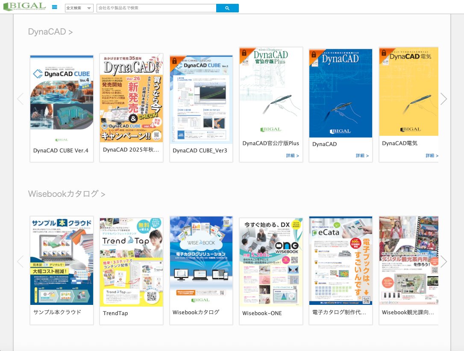Viewport: 464px width, 351px height.
Task: Open サンプル本クラウド catalog cover
Action: 62,260
